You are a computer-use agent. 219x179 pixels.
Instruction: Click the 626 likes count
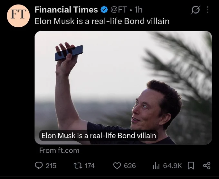pyautogui.click(x=130, y=166)
